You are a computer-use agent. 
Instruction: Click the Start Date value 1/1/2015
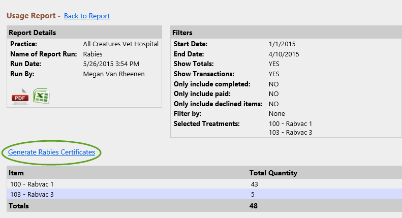coord(282,44)
